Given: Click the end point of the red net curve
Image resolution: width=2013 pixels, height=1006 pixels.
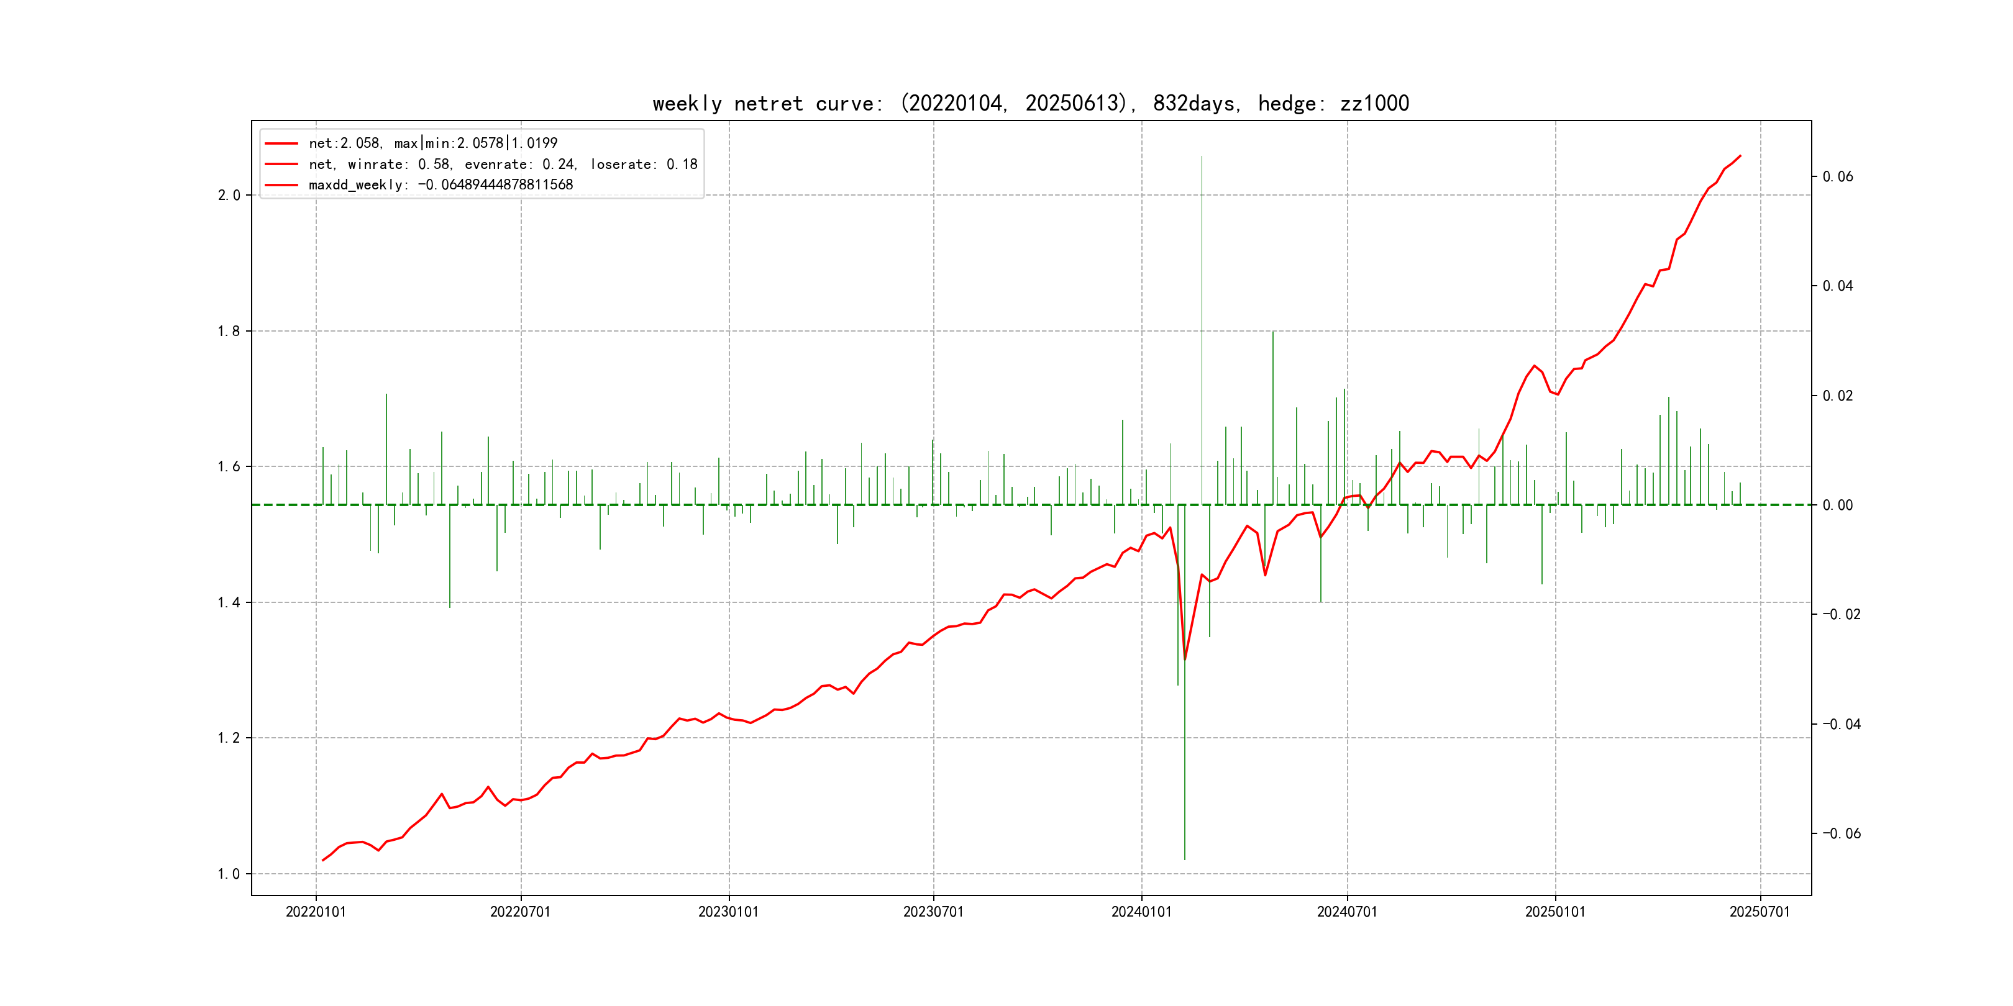Looking at the screenshot, I should pyautogui.click(x=1740, y=156).
